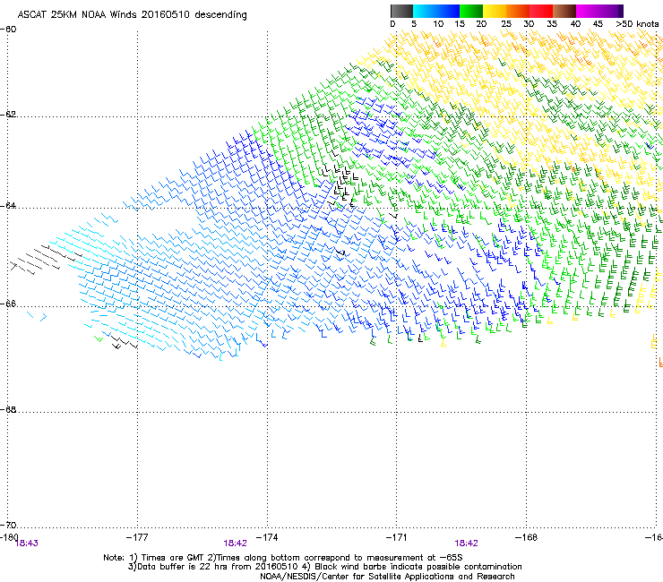Click the brown 35-40 knots legend color
The width and height of the screenshot is (663, 582).
pyautogui.click(x=564, y=11)
